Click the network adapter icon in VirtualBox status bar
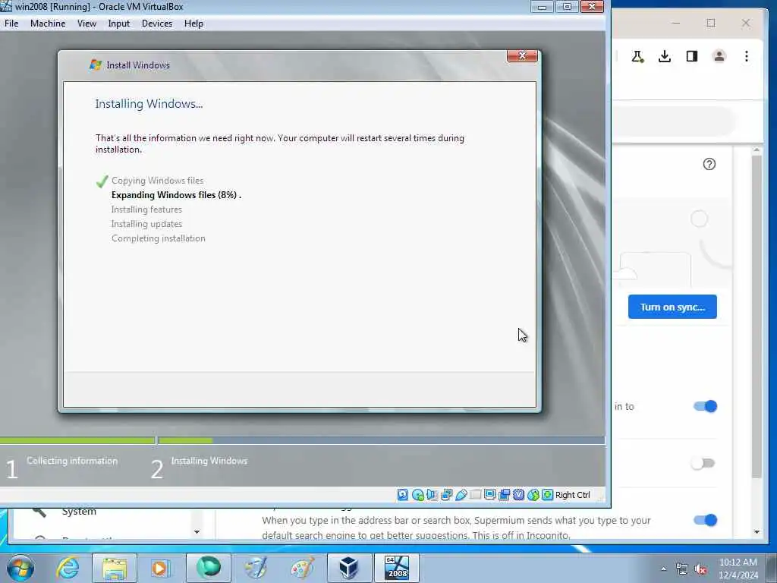Image resolution: width=777 pixels, height=583 pixels. pyautogui.click(x=446, y=495)
